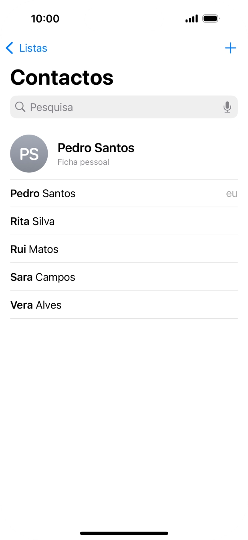This screenshot has width=248, height=540.
Task: Select Pedro Santos from the contact list
Action: tap(43, 193)
